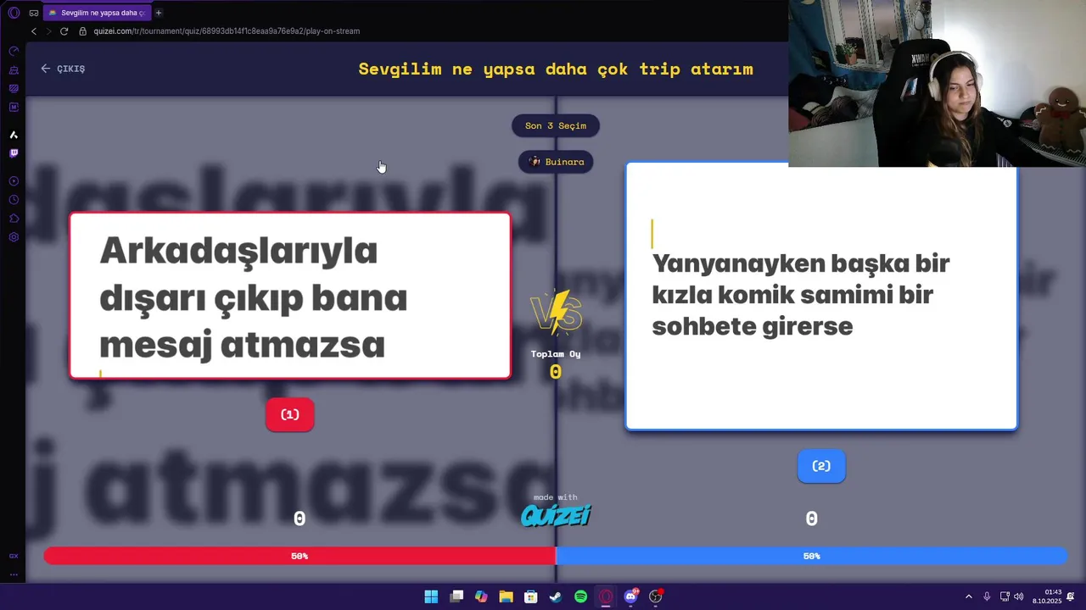Open Spotify from the taskbar
This screenshot has height=610, width=1086.
(x=580, y=596)
